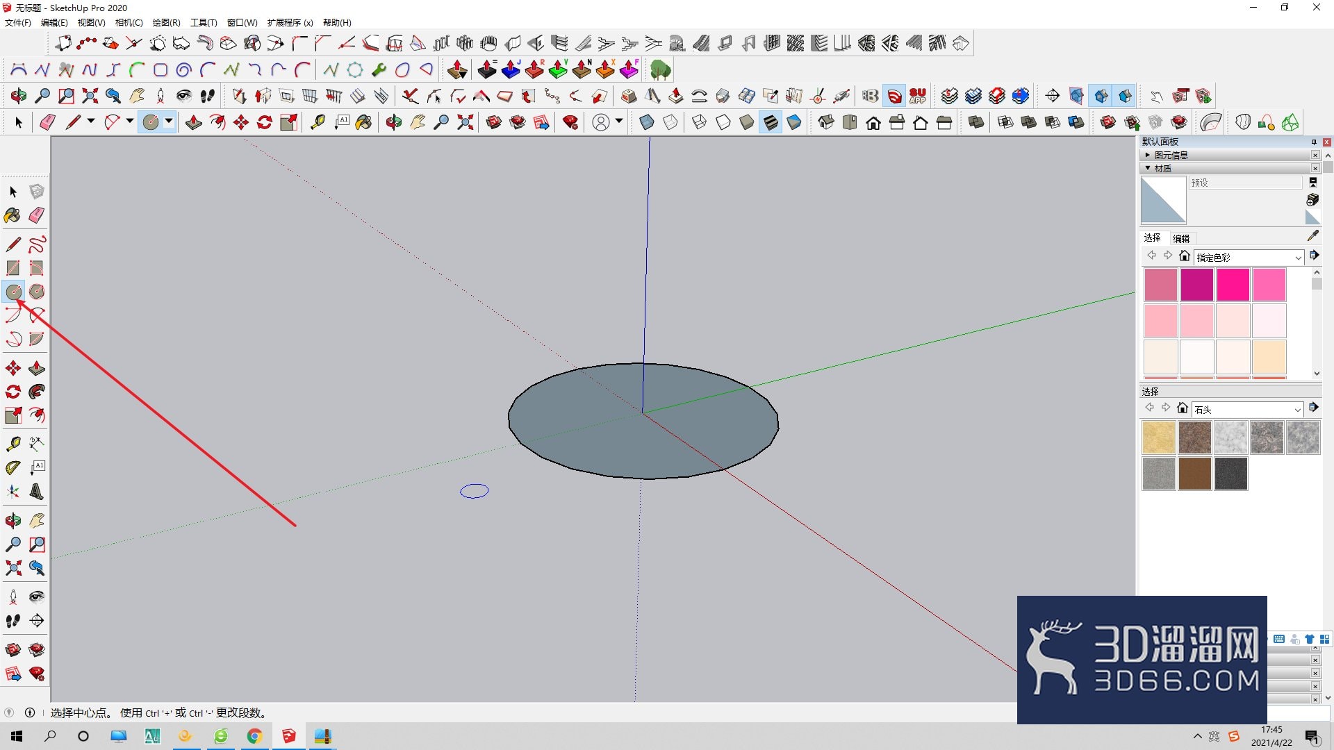Activate the Dimensions tool in left toolbar

click(x=37, y=444)
